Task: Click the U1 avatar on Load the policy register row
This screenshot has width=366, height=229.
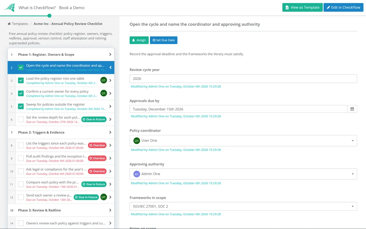Action: coord(104,80)
